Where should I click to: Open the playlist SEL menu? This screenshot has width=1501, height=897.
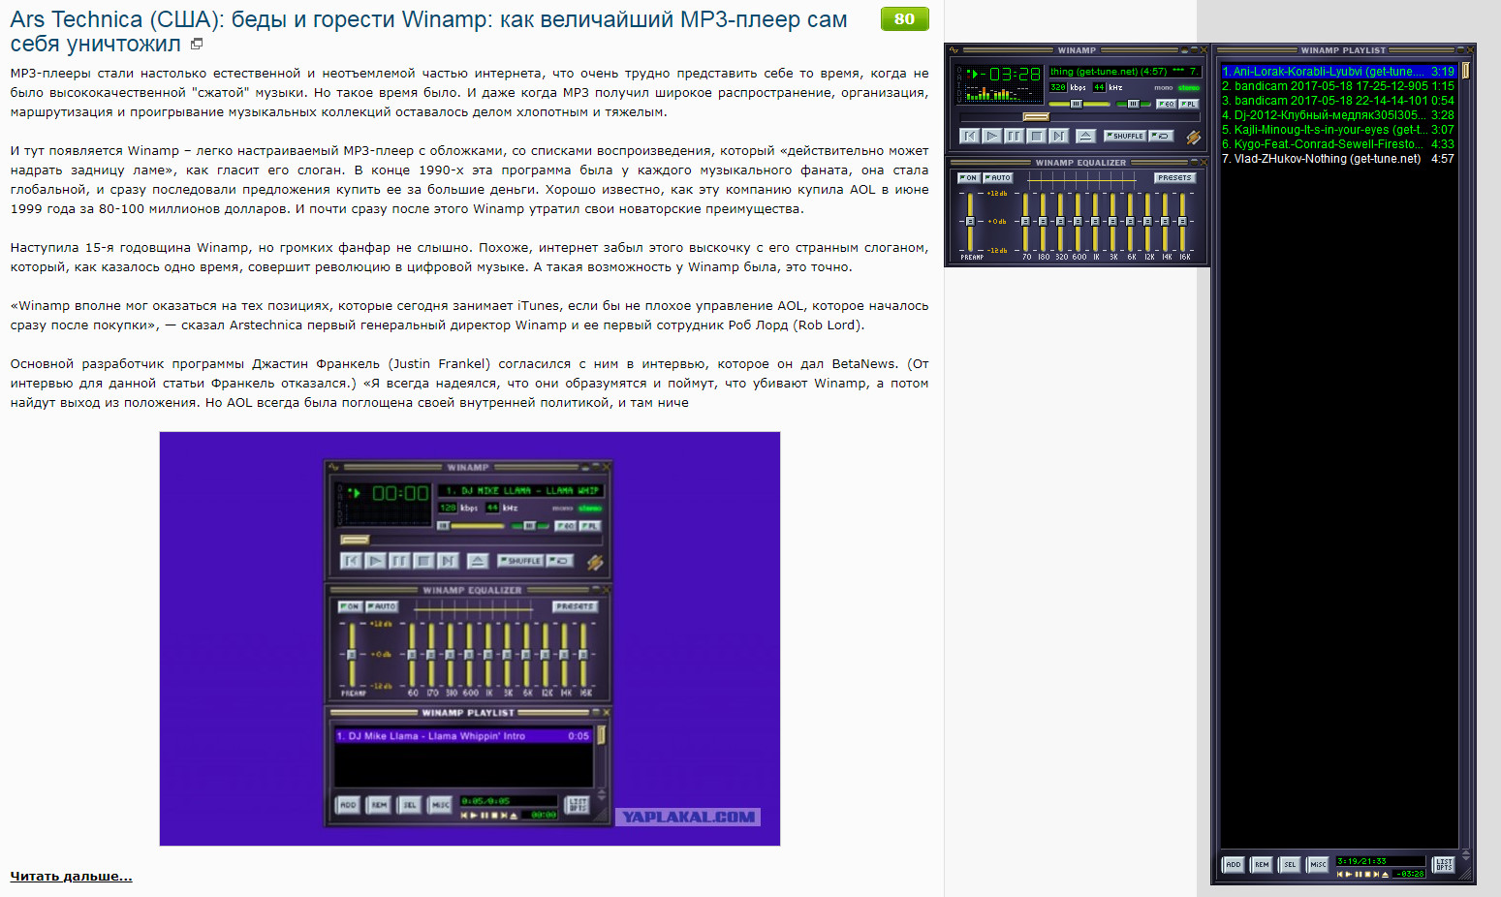(x=1289, y=864)
